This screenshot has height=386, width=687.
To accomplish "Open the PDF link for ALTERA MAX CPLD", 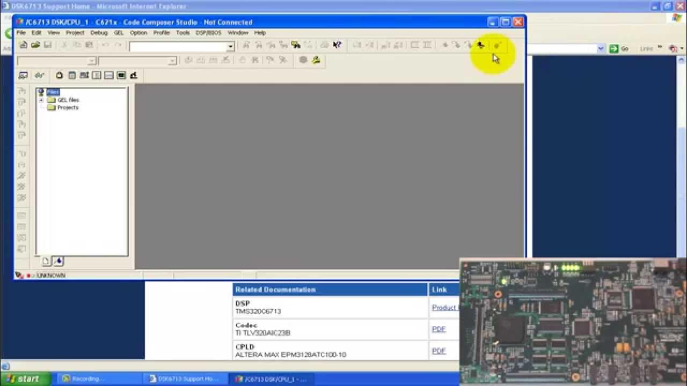I will pyautogui.click(x=439, y=351).
